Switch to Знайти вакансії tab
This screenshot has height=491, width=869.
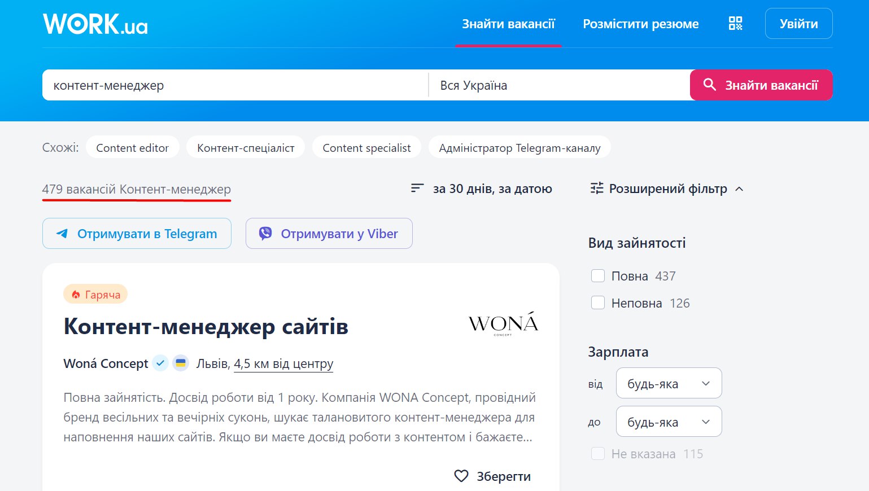click(508, 24)
